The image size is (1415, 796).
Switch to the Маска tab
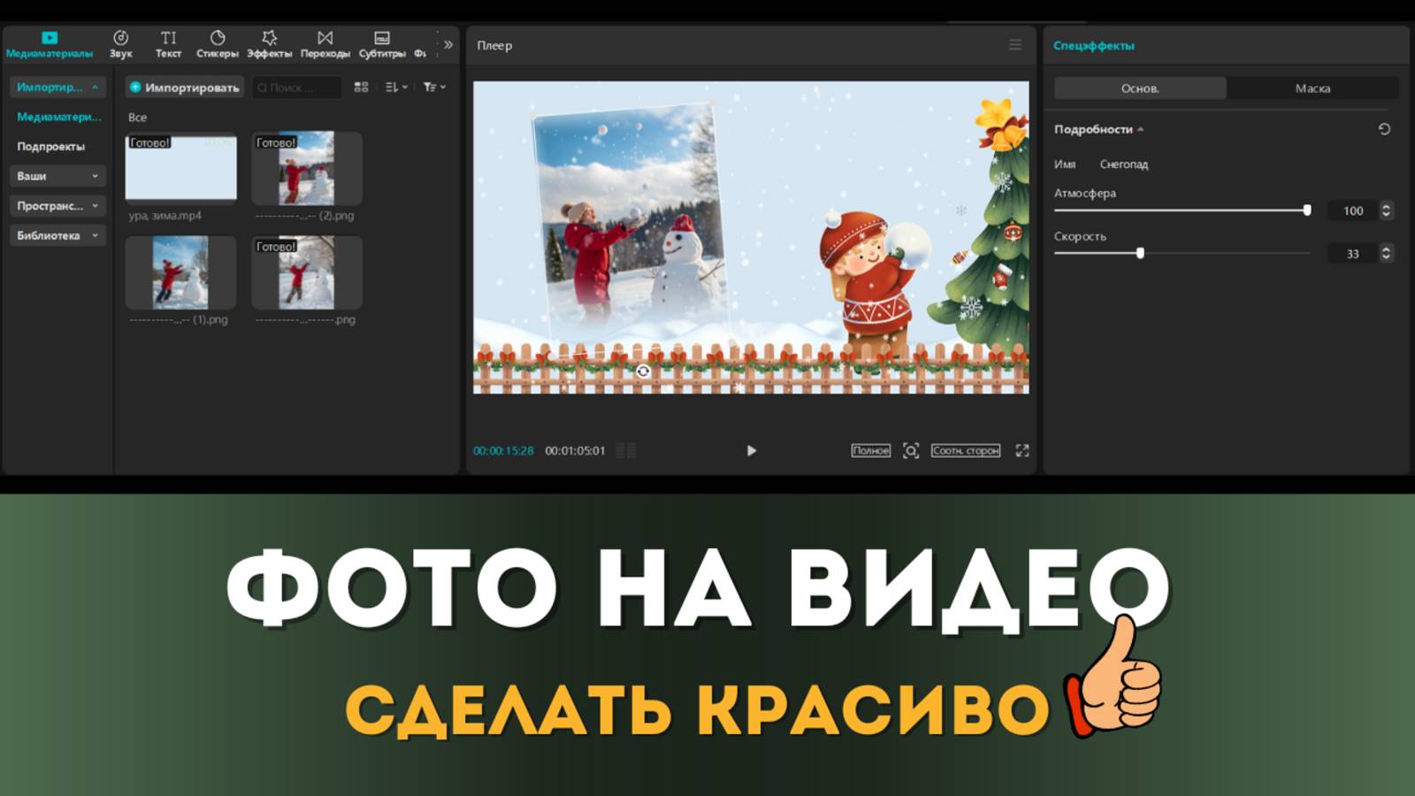pos(1312,88)
